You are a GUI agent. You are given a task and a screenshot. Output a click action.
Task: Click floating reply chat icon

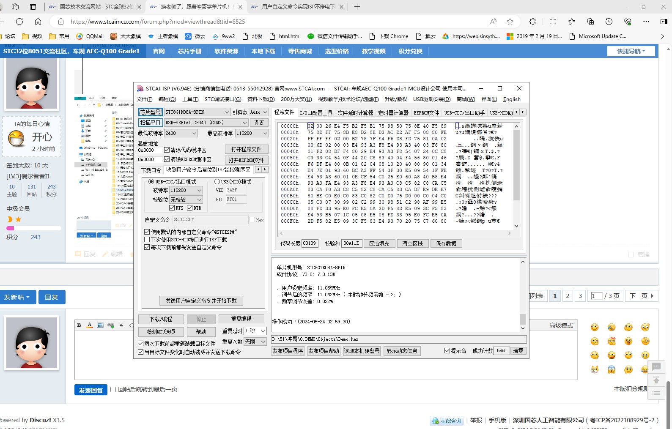656,366
